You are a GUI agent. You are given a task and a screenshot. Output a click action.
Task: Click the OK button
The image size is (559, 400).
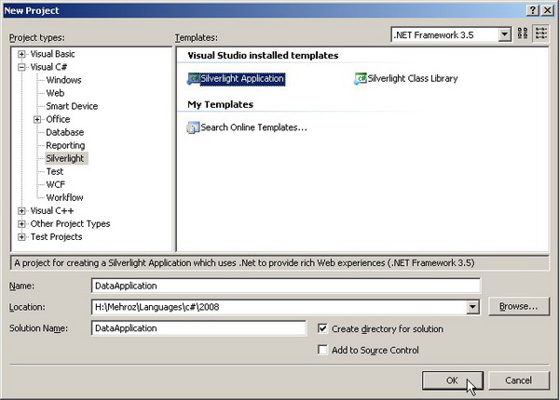453,380
